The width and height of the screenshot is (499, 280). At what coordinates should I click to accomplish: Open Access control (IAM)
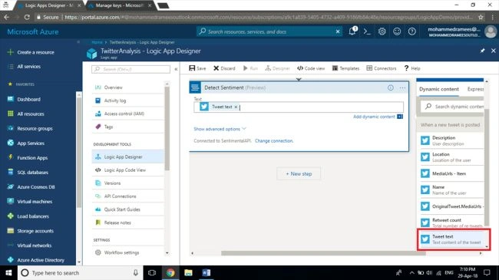[x=128, y=114]
